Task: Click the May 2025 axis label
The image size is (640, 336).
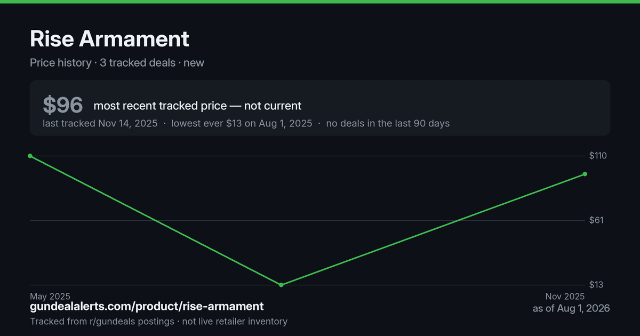Action: (50, 296)
